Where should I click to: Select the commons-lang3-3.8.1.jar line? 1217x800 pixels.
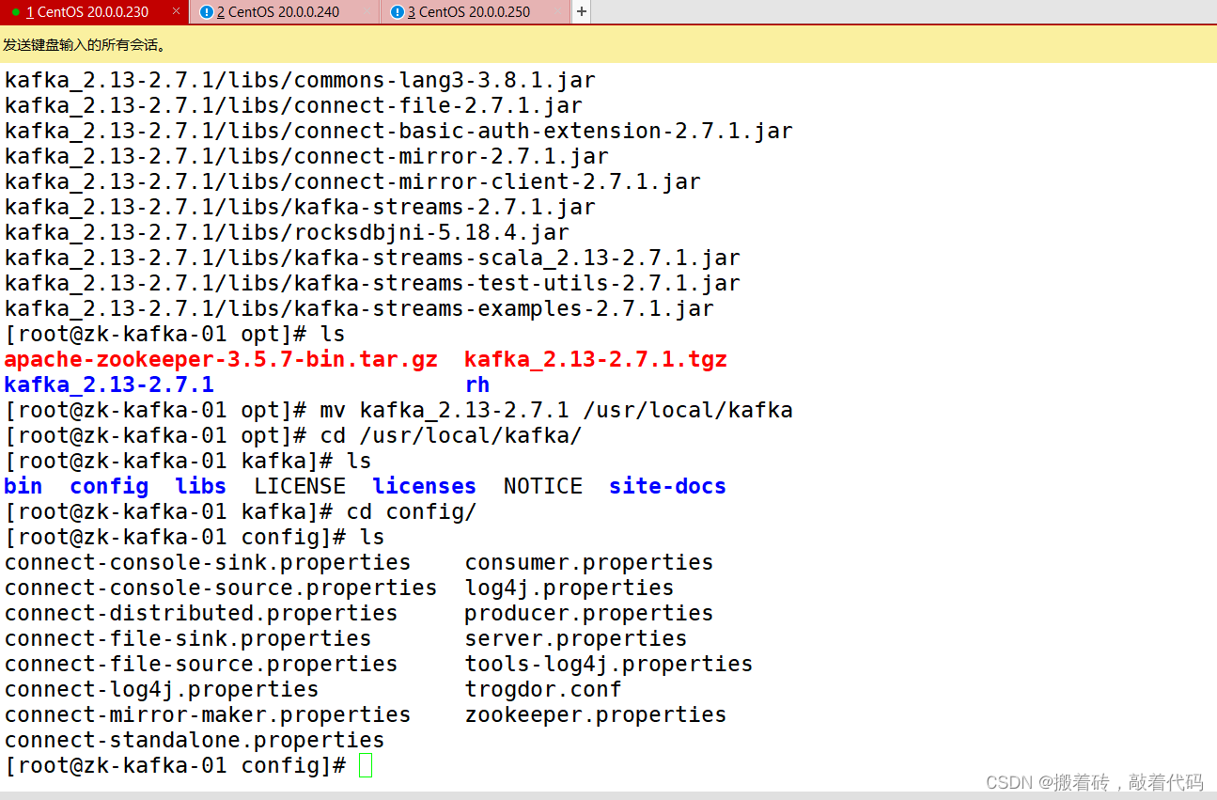300,81
